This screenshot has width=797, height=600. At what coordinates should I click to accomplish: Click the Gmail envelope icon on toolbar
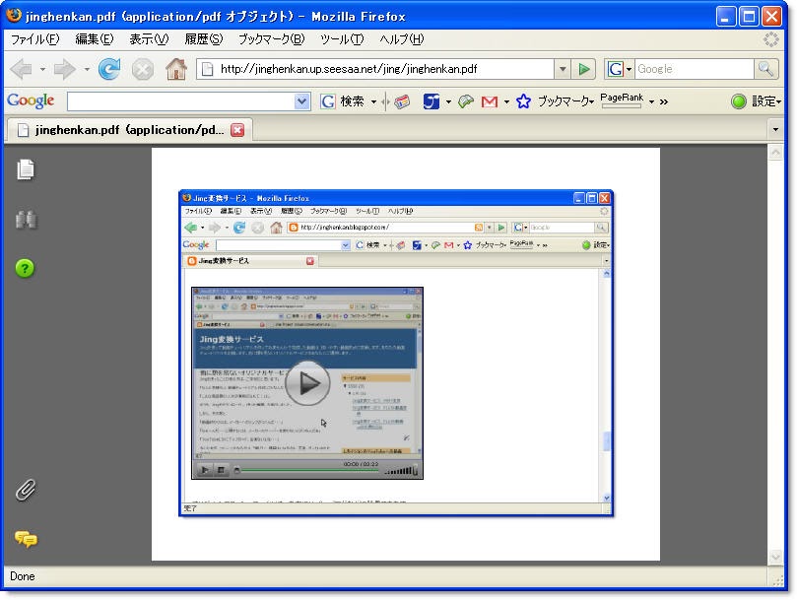489,101
